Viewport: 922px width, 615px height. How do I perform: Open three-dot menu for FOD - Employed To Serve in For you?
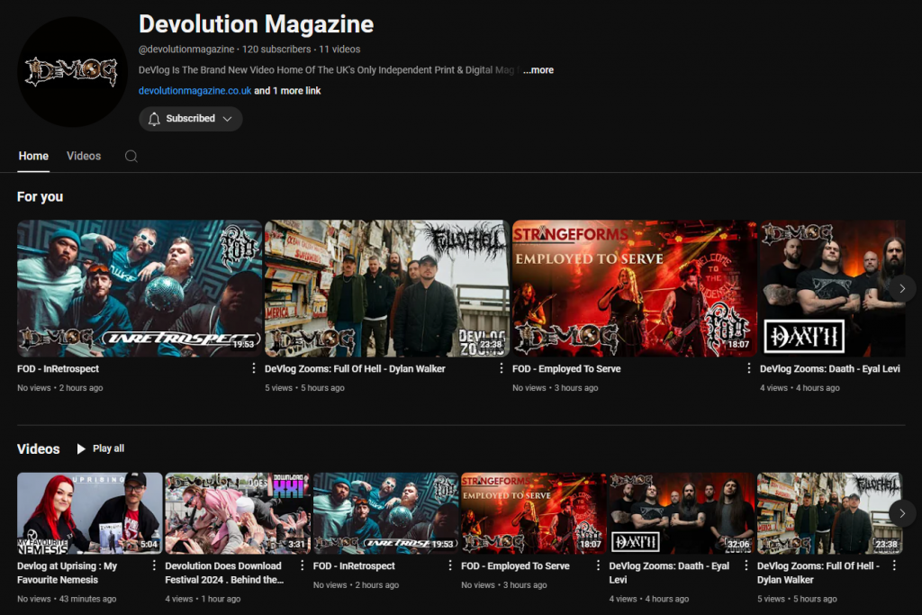(x=749, y=369)
